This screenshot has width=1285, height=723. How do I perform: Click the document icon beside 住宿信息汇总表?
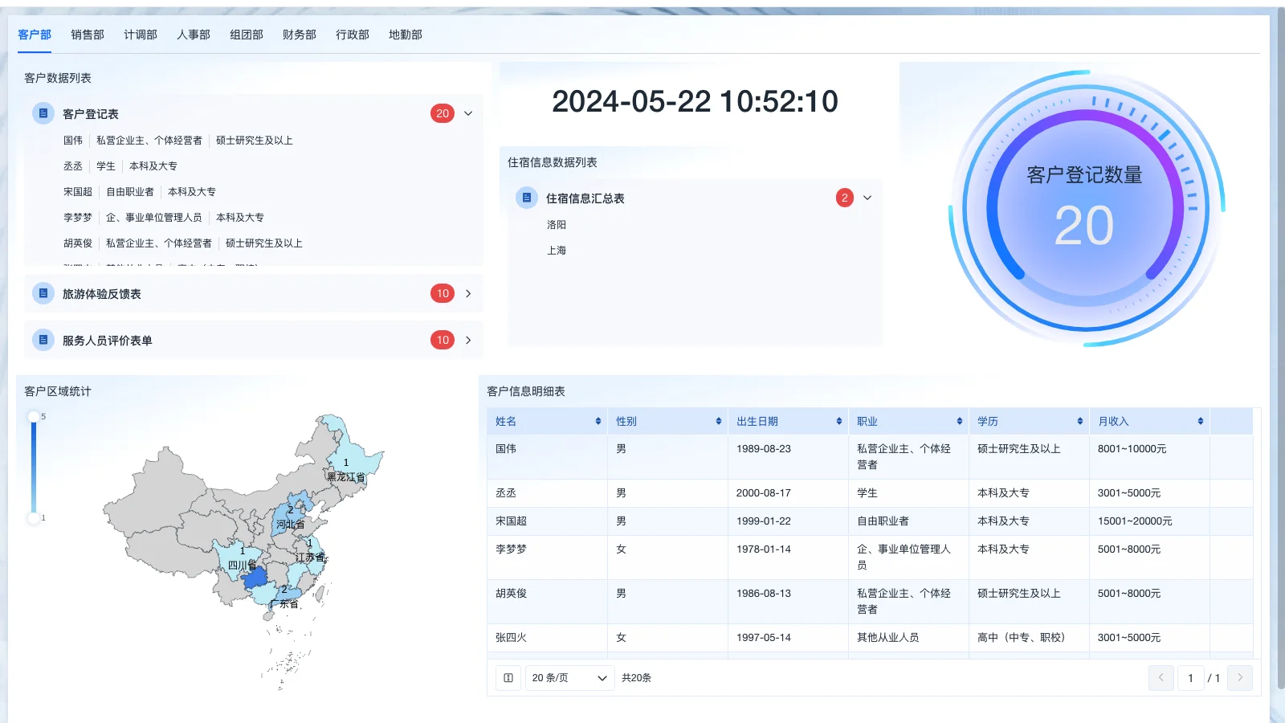click(527, 198)
